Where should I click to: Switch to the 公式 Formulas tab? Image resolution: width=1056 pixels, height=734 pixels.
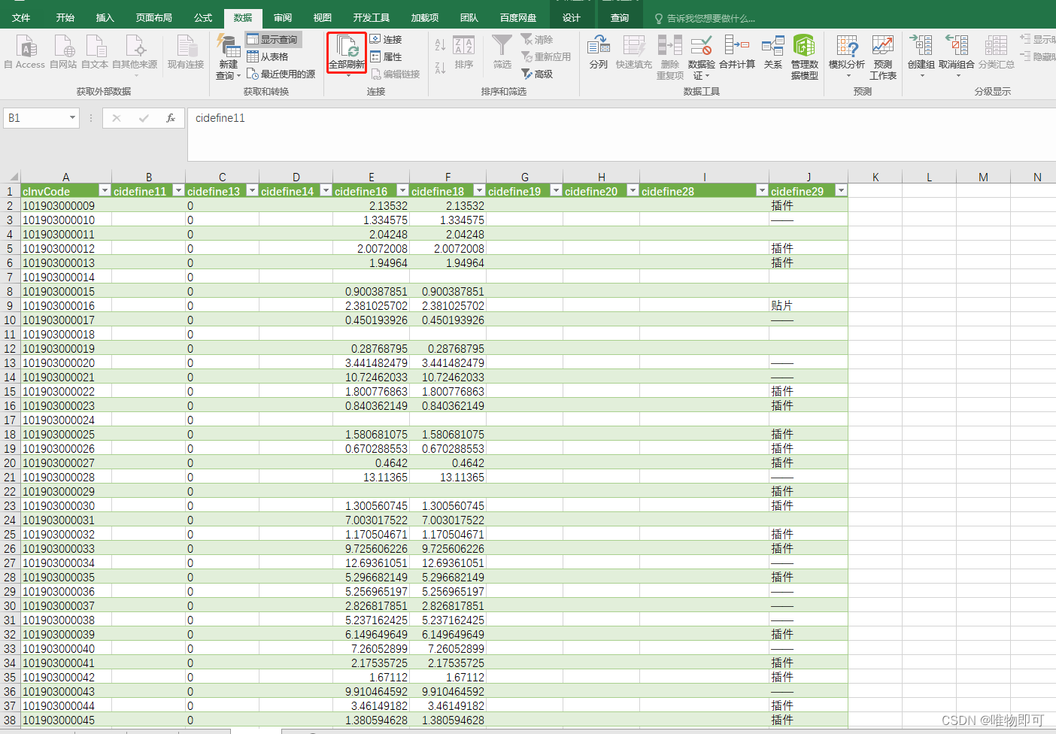[x=203, y=17]
